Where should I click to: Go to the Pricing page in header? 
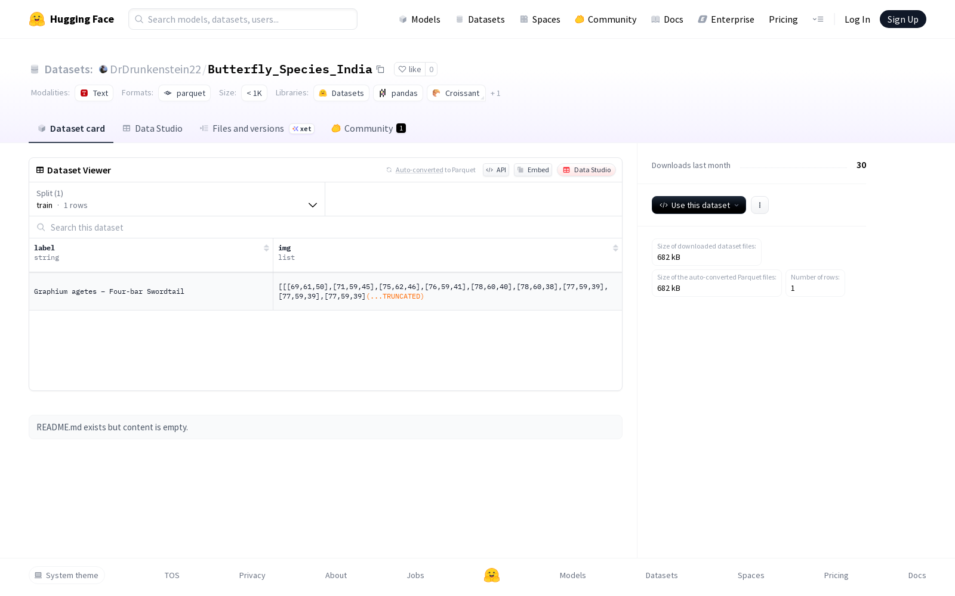click(783, 19)
